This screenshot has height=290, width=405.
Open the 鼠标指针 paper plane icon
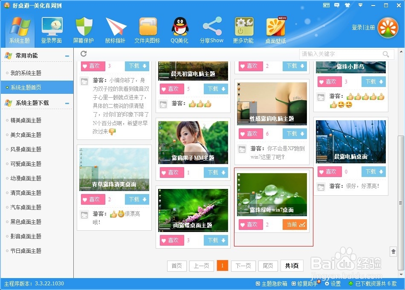[x=116, y=26]
